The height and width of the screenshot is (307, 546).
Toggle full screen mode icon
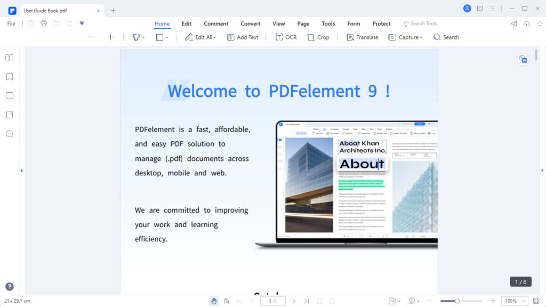point(536,301)
